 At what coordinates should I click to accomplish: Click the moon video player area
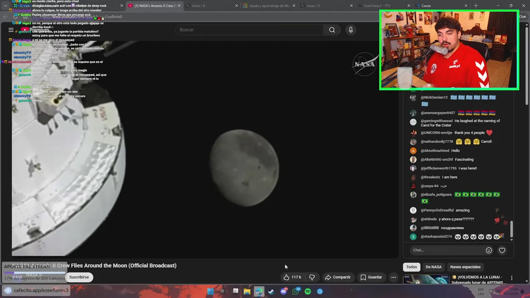click(x=205, y=149)
